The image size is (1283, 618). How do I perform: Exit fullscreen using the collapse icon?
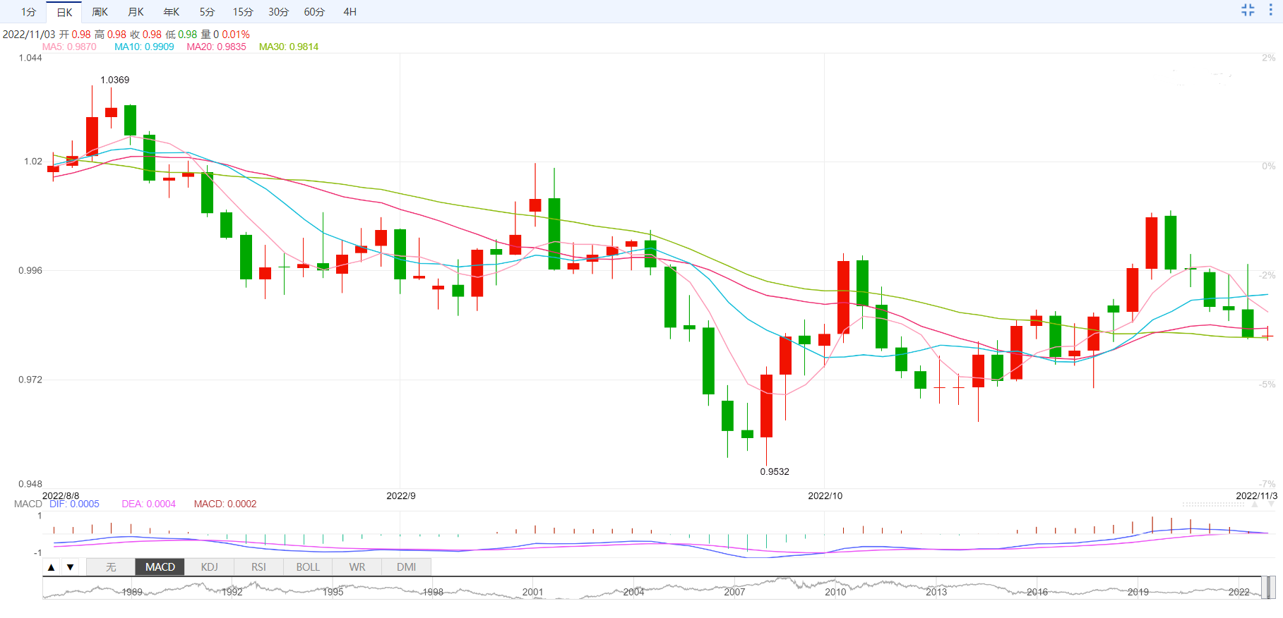(x=1248, y=10)
